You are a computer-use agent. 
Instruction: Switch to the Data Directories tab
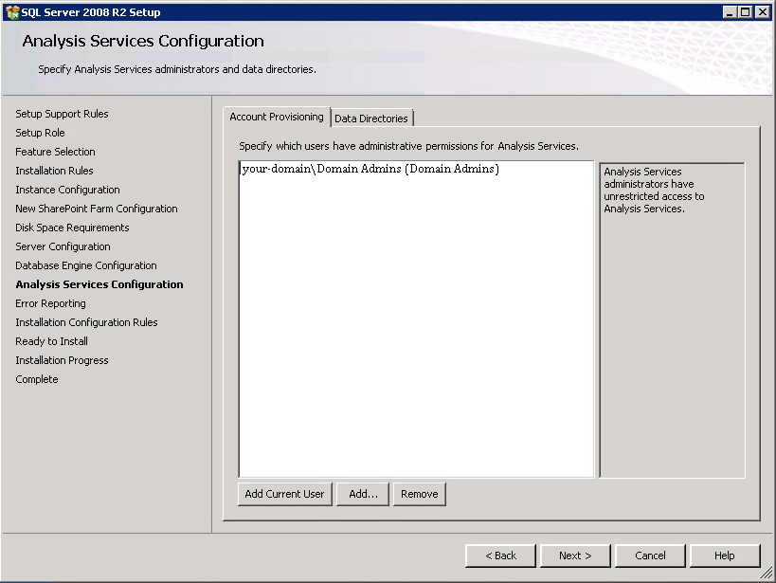tap(371, 118)
